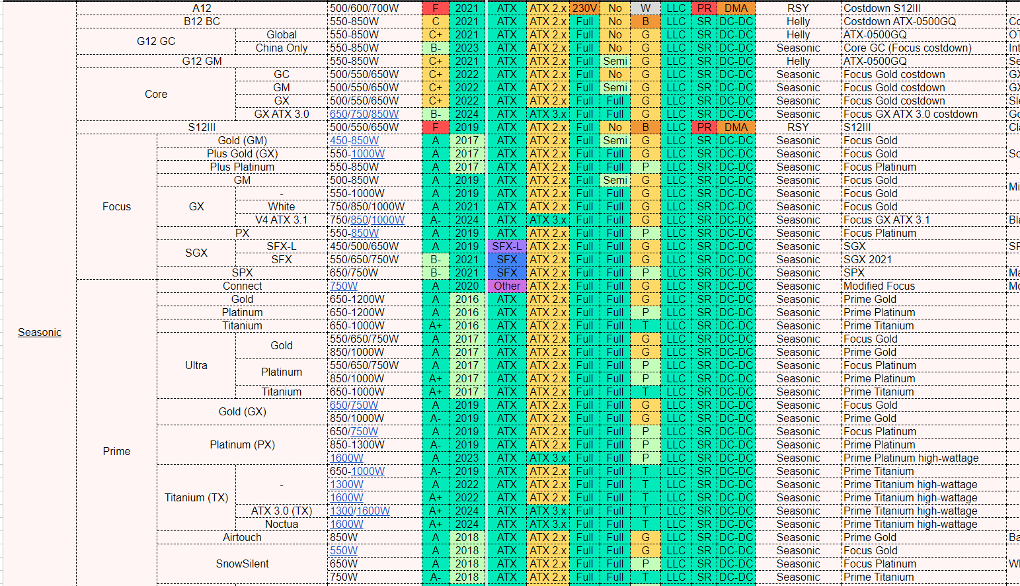
Task: Select the Gold (GM) model cell
Action: click(243, 140)
